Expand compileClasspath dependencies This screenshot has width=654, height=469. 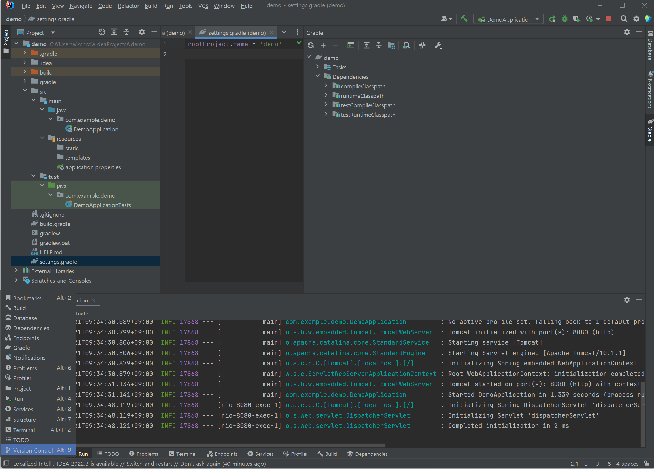[326, 86]
